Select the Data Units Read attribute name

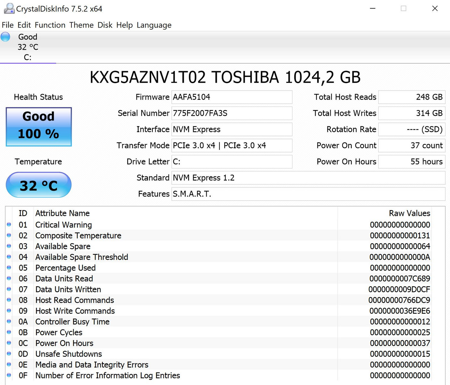point(64,278)
